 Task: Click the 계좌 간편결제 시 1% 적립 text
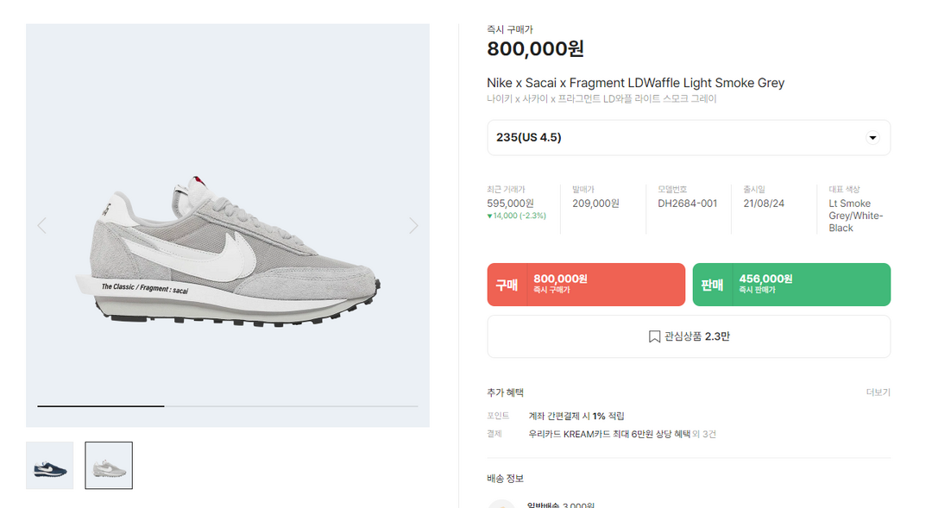pos(576,416)
